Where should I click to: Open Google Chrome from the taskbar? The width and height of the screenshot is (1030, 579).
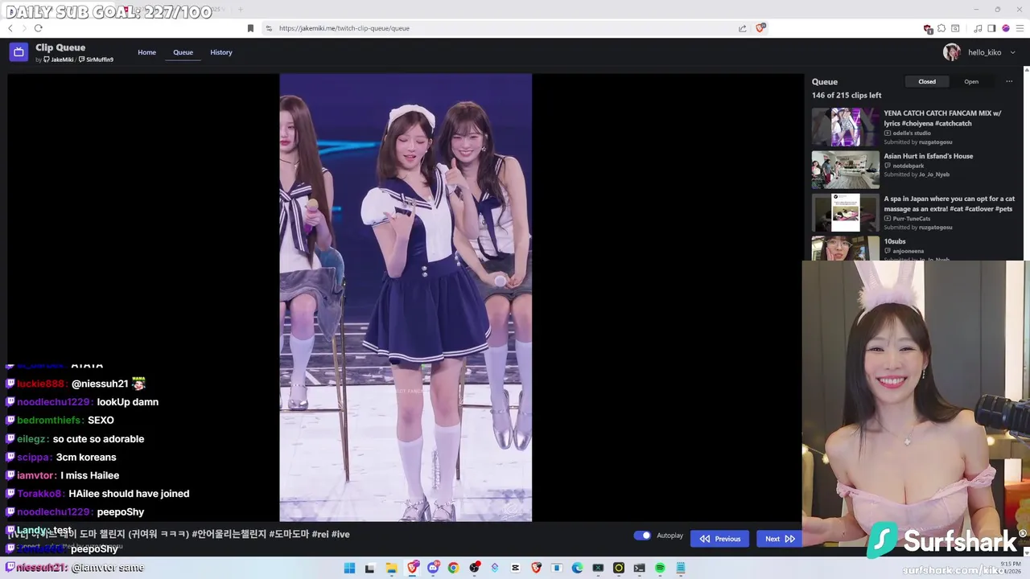tap(453, 569)
